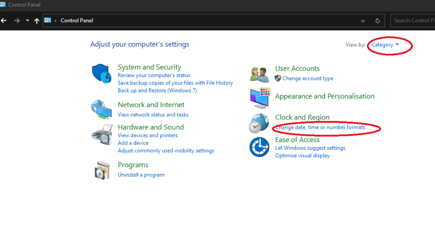This screenshot has width=435, height=235.
Task: Open Adjust commonly used mobility settings
Action: tap(166, 151)
